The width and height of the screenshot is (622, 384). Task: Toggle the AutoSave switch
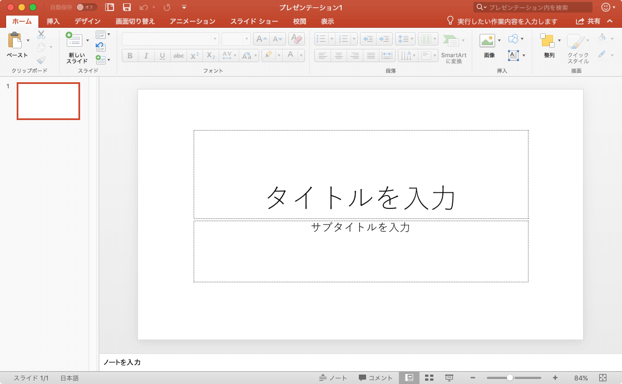point(86,7)
